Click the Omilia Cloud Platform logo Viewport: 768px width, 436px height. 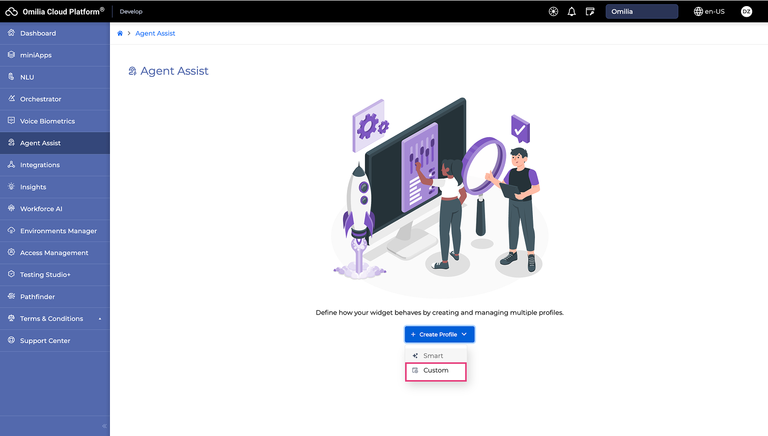55,11
